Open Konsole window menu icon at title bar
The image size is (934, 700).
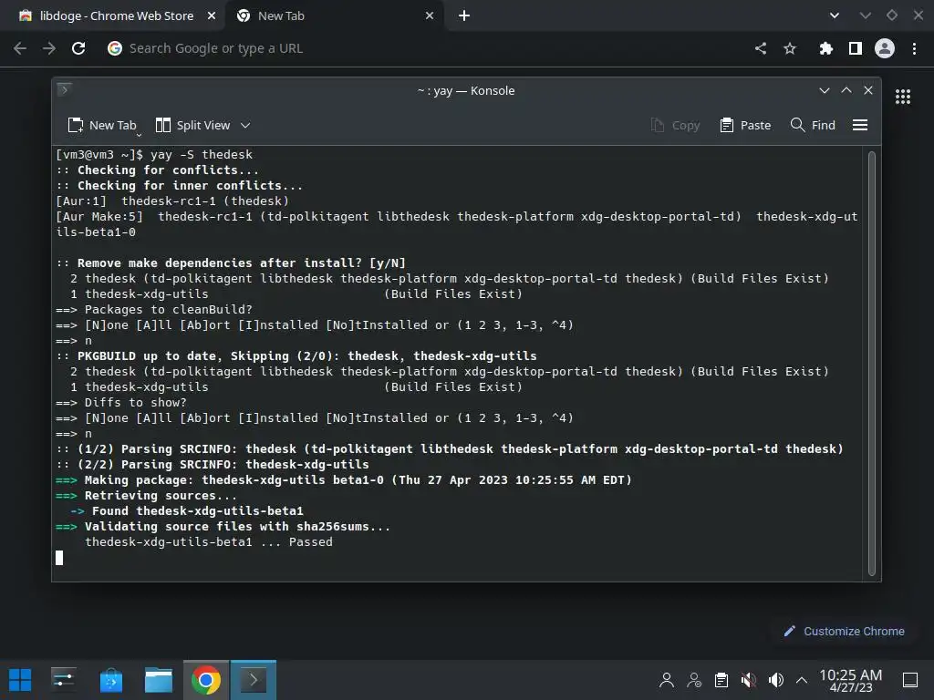coord(65,90)
